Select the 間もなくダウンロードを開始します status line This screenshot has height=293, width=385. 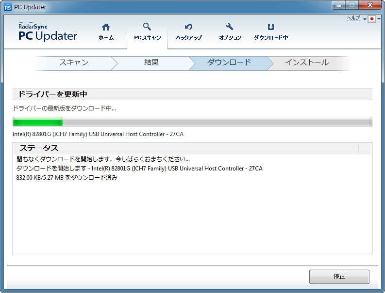103,159
